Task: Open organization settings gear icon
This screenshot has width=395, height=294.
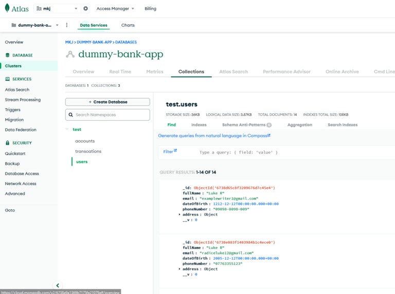Action: [86, 9]
